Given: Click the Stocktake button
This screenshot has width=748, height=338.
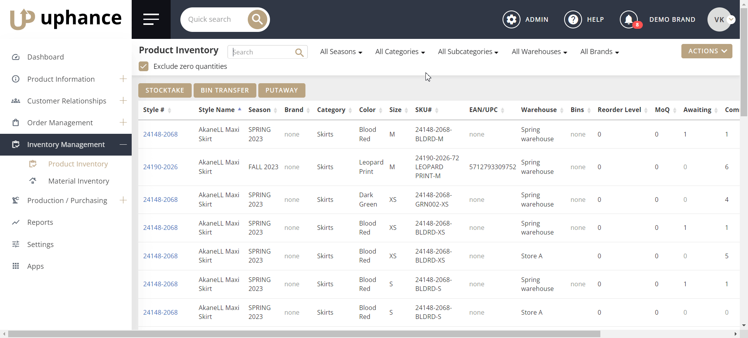Looking at the screenshot, I should coord(165,90).
